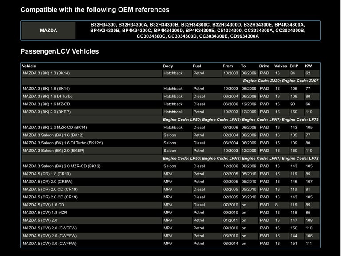This screenshot has width=341, height=256.
Task: Click 'Engine Code: ZJ30; Engine Code: ZJ07' note
Action: (x=281, y=81)
